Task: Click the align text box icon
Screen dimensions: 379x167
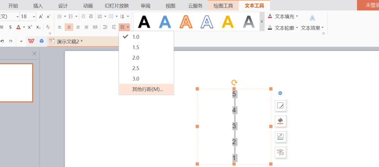Action: 111,16
